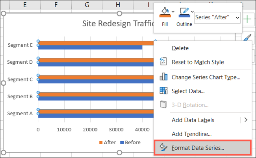
Task: Click the Segment B axis label
Action: click(x=20, y=96)
